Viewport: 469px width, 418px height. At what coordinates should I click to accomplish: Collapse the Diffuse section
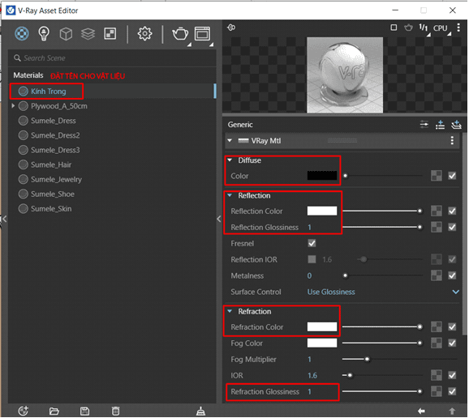point(230,160)
